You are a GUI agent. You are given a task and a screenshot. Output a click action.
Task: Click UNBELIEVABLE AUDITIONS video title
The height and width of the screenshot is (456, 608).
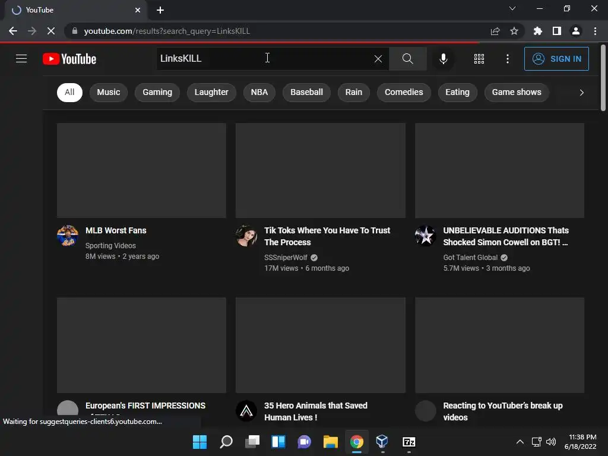pos(506,236)
